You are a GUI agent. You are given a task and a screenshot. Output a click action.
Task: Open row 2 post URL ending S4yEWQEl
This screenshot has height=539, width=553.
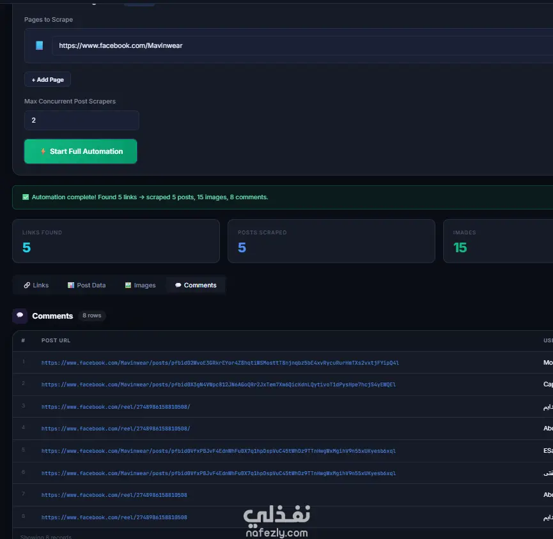click(219, 384)
